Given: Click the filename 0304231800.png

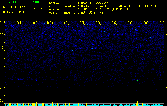Looking at the screenshot, I should 14,7.
